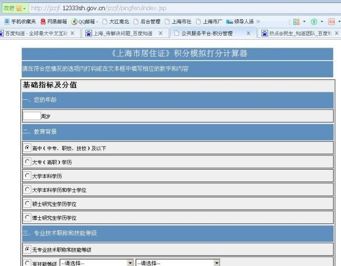Open dropdown arrow beside the shield icon

click(x=322, y=22)
